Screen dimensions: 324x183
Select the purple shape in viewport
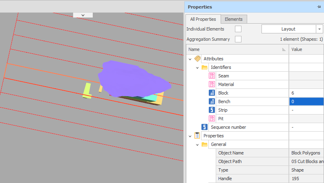click(131, 77)
